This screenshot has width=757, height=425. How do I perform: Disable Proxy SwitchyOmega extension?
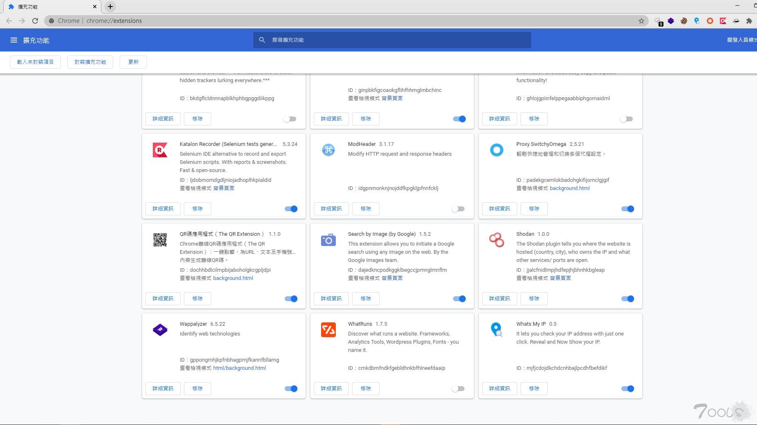pyautogui.click(x=628, y=209)
